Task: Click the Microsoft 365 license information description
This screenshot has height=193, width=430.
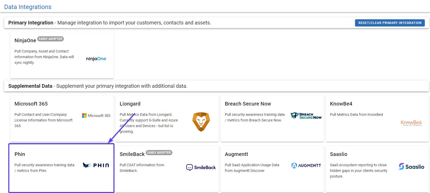Action: coord(43,120)
